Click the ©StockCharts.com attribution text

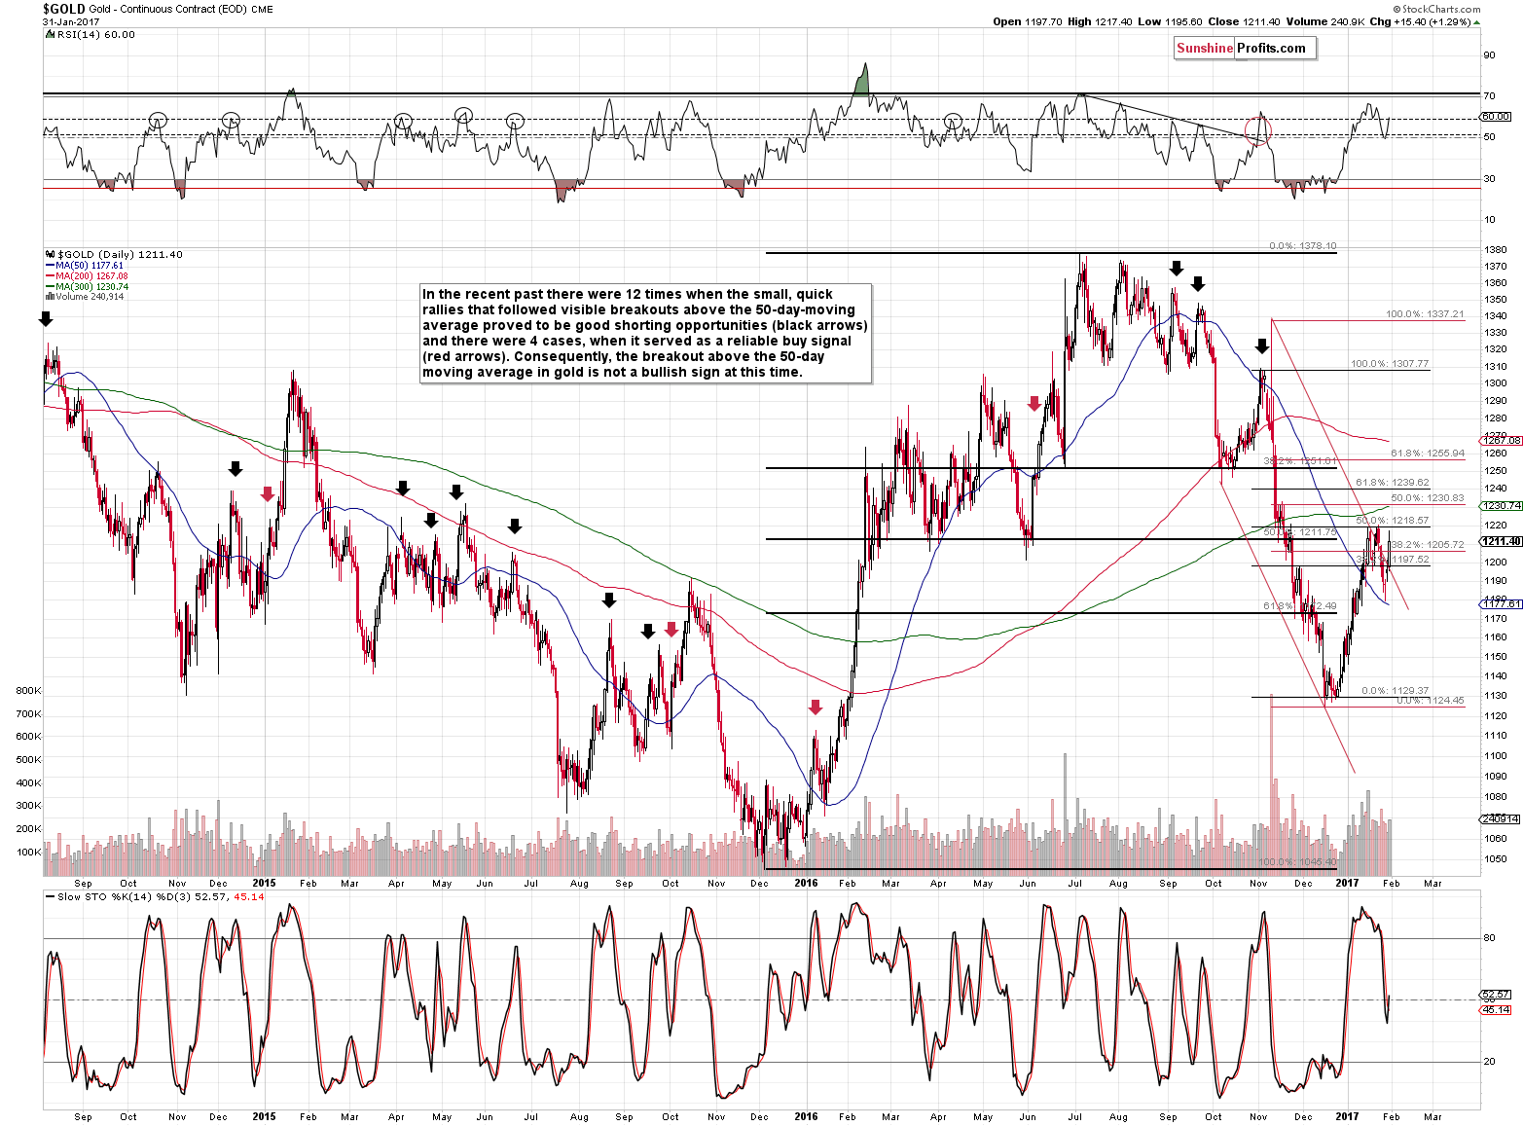click(x=1434, y=9)
